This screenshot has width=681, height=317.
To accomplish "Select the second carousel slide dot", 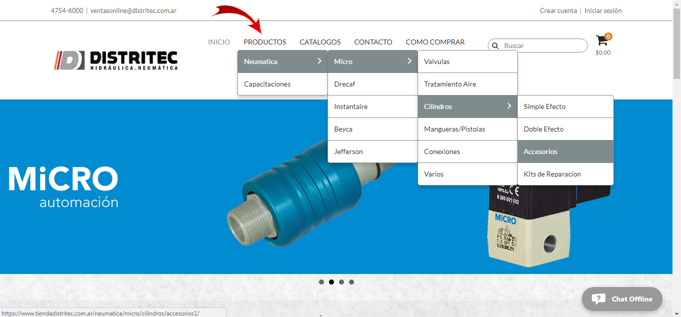I will coord(331,282).
